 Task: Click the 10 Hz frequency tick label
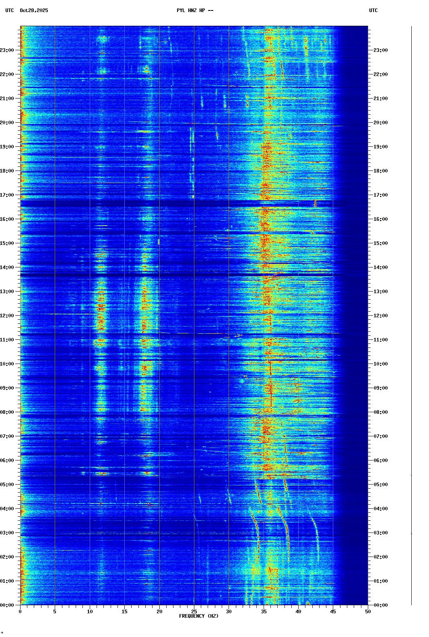coord(90,612)
